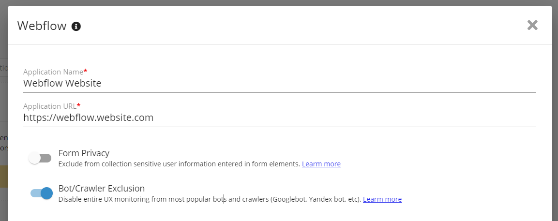Click the 'https://webflow.website.com' URL text

tap(88, 118)
